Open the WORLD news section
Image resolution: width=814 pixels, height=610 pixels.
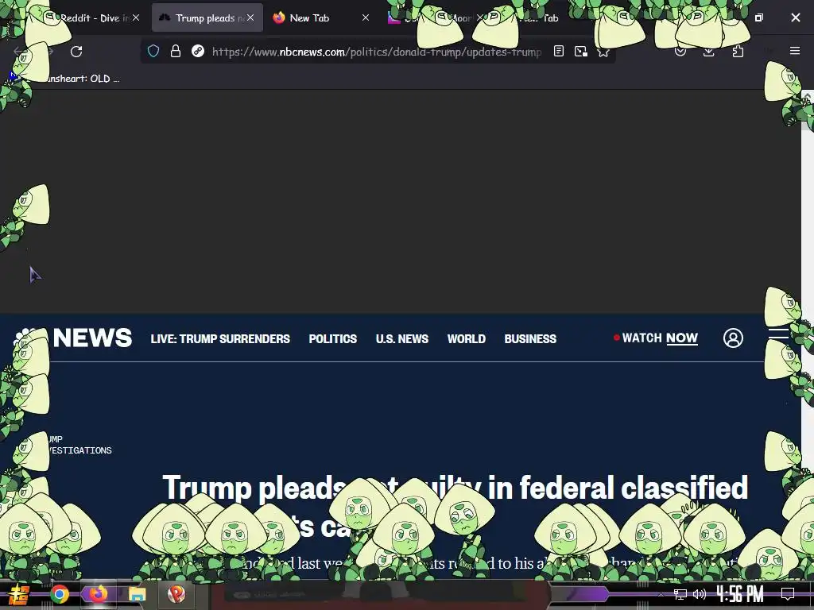[466, 338]
